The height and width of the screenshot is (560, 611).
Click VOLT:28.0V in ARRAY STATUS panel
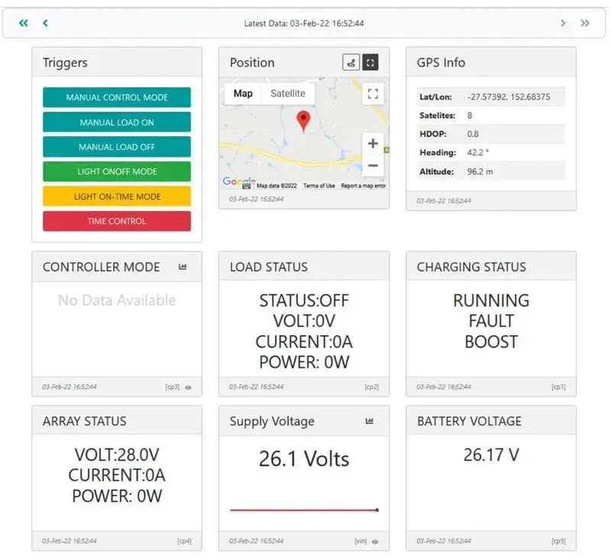117,455
